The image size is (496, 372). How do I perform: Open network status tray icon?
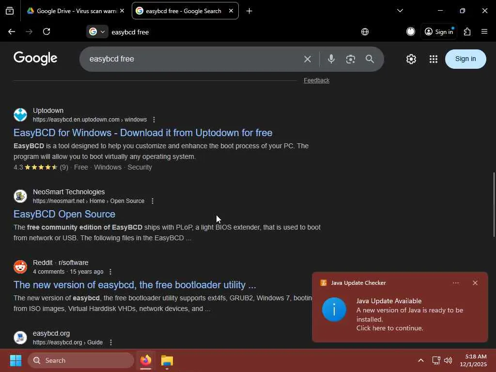click(436, 360)
